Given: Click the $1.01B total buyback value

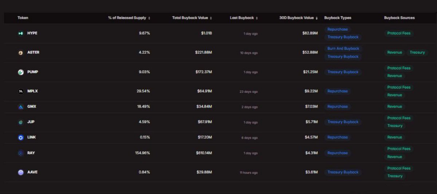Looking at the screenshot, I should point(206,33).
